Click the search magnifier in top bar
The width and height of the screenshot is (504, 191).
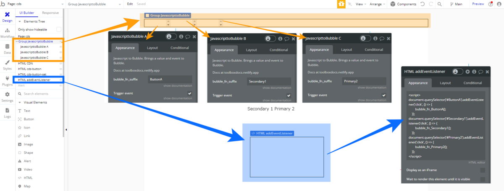point(439,4)
